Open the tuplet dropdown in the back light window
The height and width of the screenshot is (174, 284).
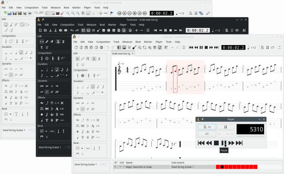click(31, 58)
